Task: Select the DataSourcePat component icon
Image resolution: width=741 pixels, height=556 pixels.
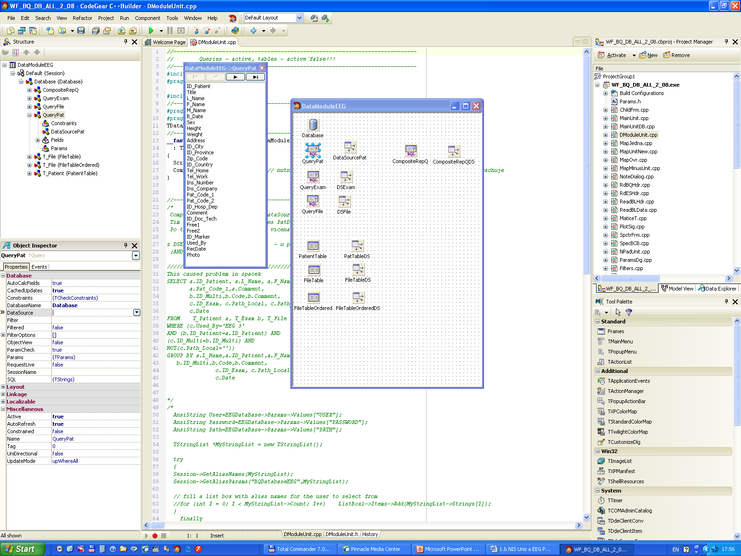Action: [350, 147]
